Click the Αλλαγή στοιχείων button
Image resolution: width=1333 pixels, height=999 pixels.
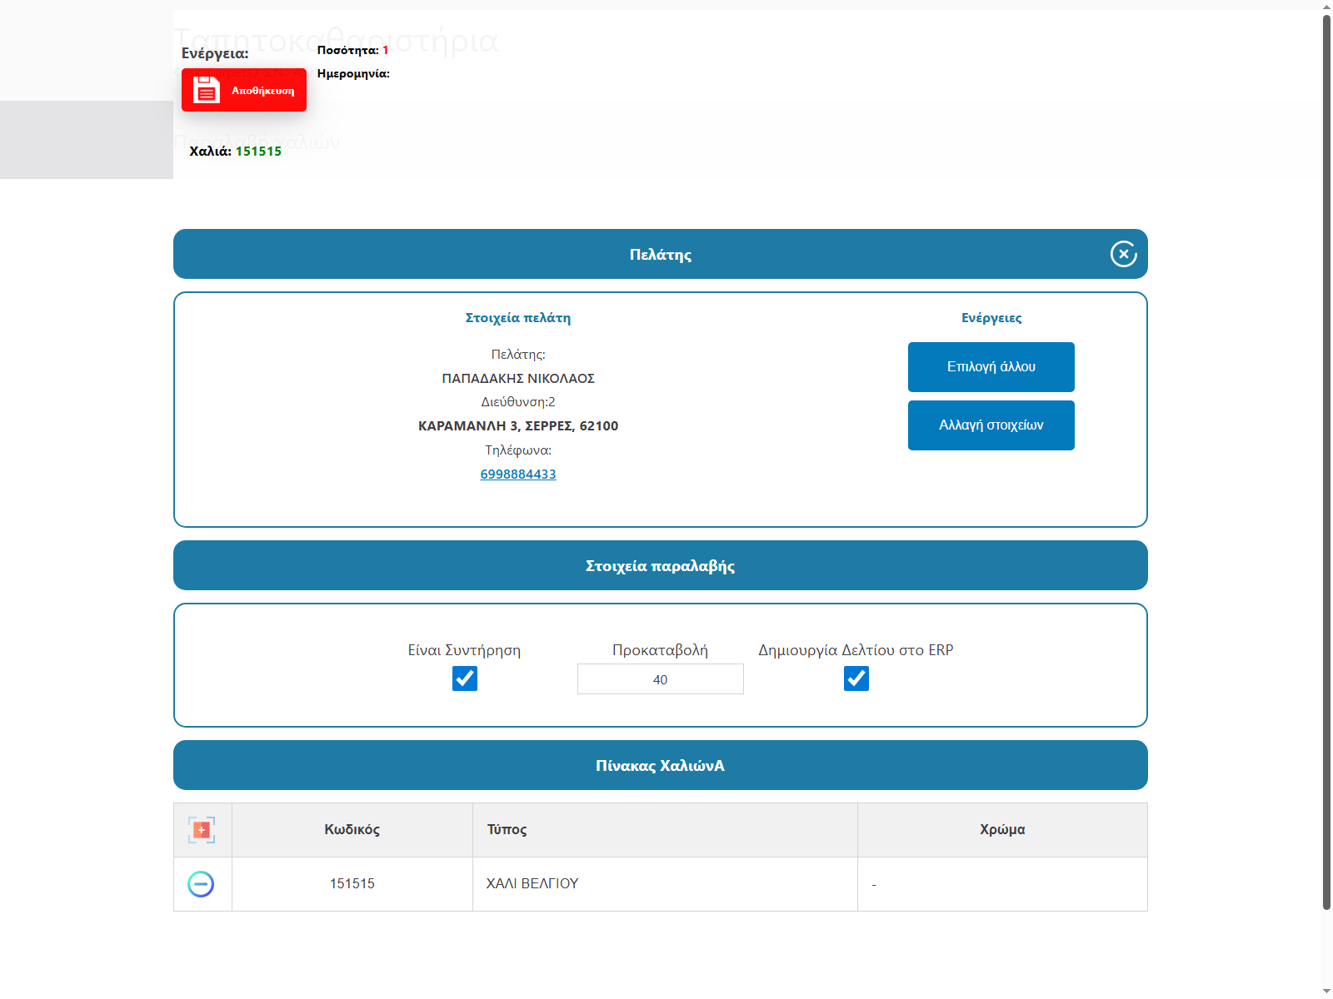tap(991, 425)
